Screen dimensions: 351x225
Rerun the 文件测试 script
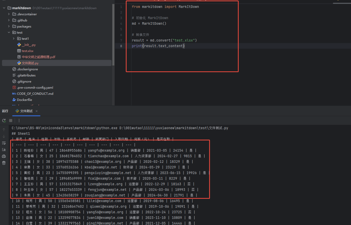(4, 121)
